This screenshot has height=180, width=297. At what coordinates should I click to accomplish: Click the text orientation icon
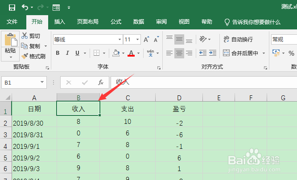tap(203, 39)
